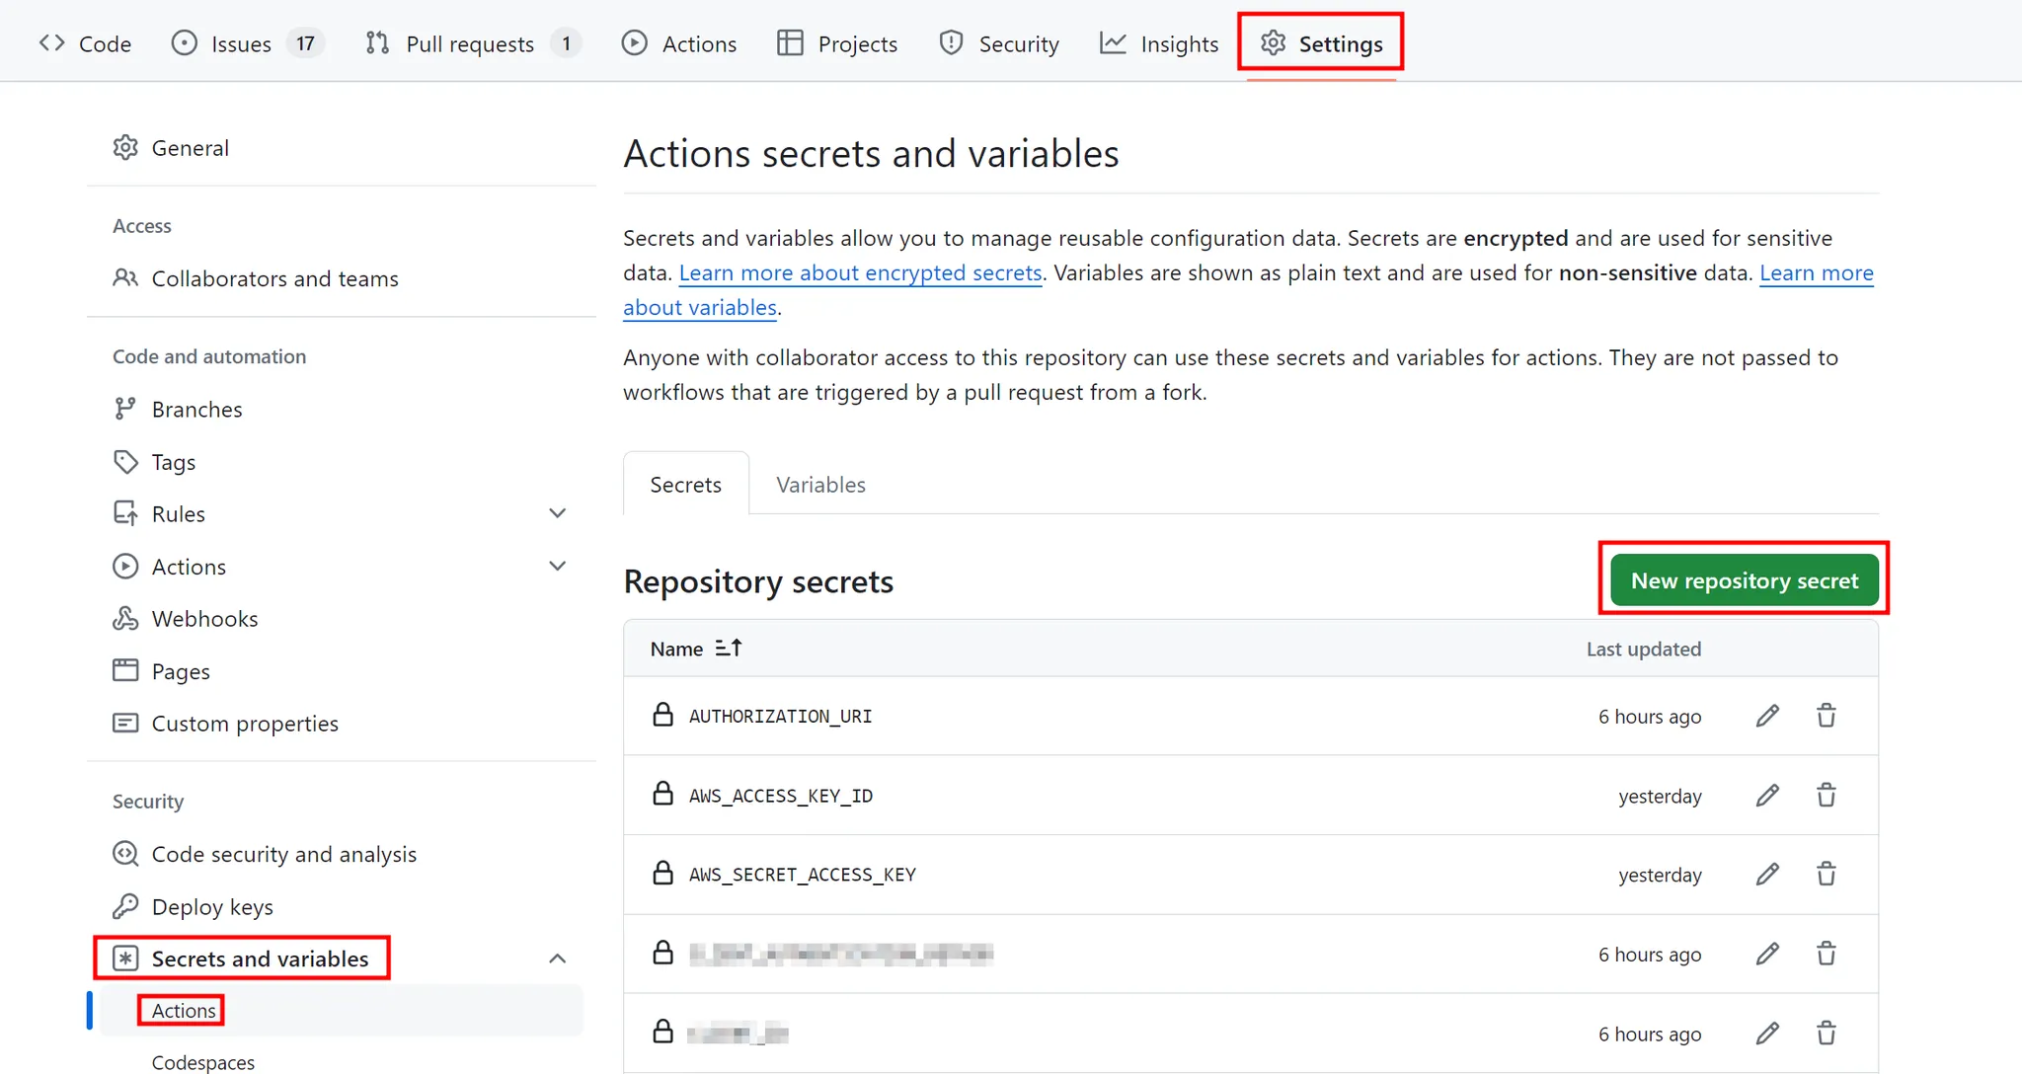
Task: Open Learn more about encrypted secrets link
Action: coord(860,272)
